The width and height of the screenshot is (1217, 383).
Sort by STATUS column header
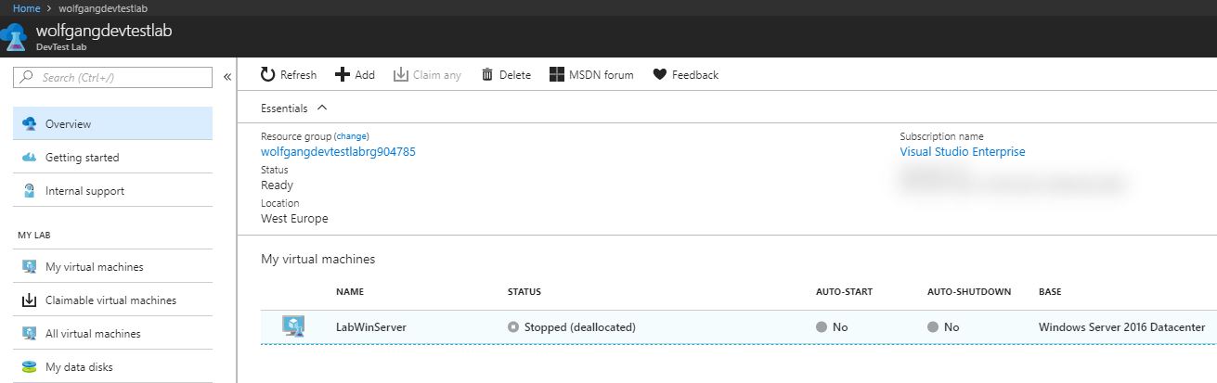coord(524,292)
